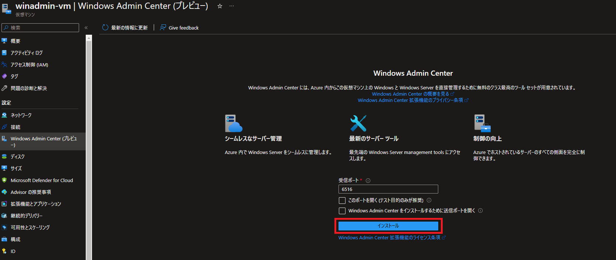
Task: Click the インストール button
Action: [x=388, y=226]
